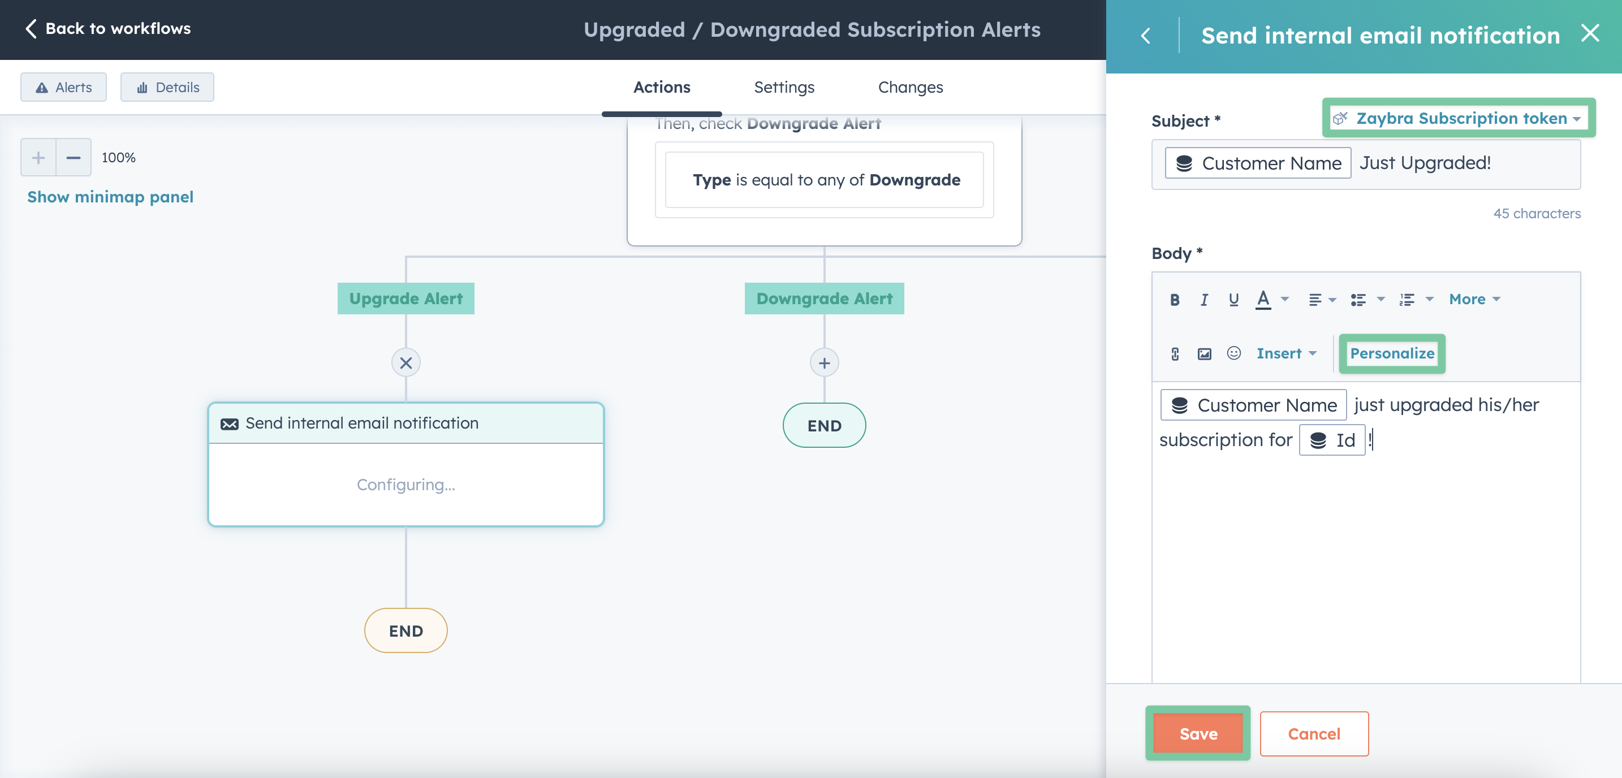The height and width of the screenshot is (778, 1622).
Task: Expand the bulleted list options arrow
Action: coord(1381,300)
